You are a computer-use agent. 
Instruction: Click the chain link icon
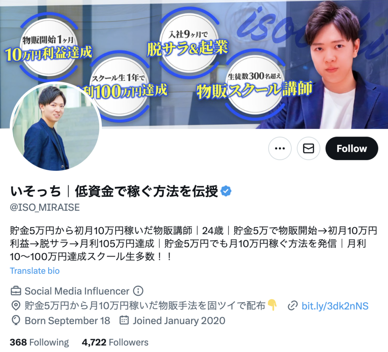click(x=293, y=306)
